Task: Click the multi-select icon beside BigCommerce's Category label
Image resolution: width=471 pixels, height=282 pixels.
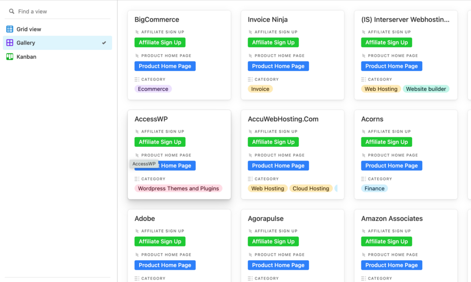Action: pos(137,80)
